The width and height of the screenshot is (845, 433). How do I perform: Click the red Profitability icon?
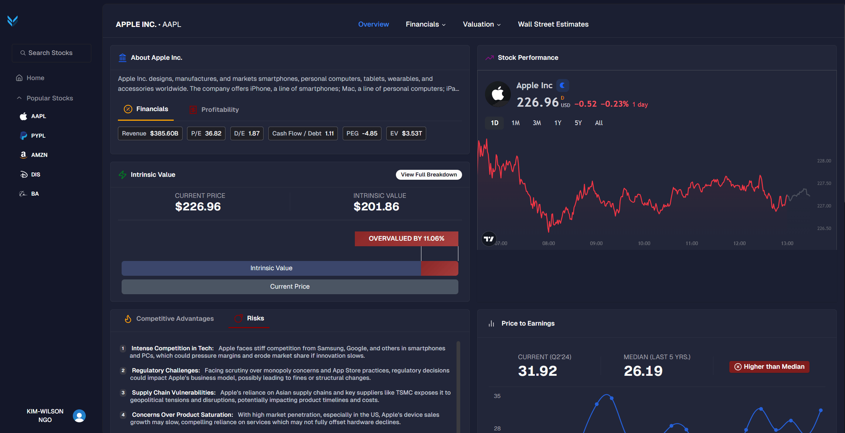[193, 110]
